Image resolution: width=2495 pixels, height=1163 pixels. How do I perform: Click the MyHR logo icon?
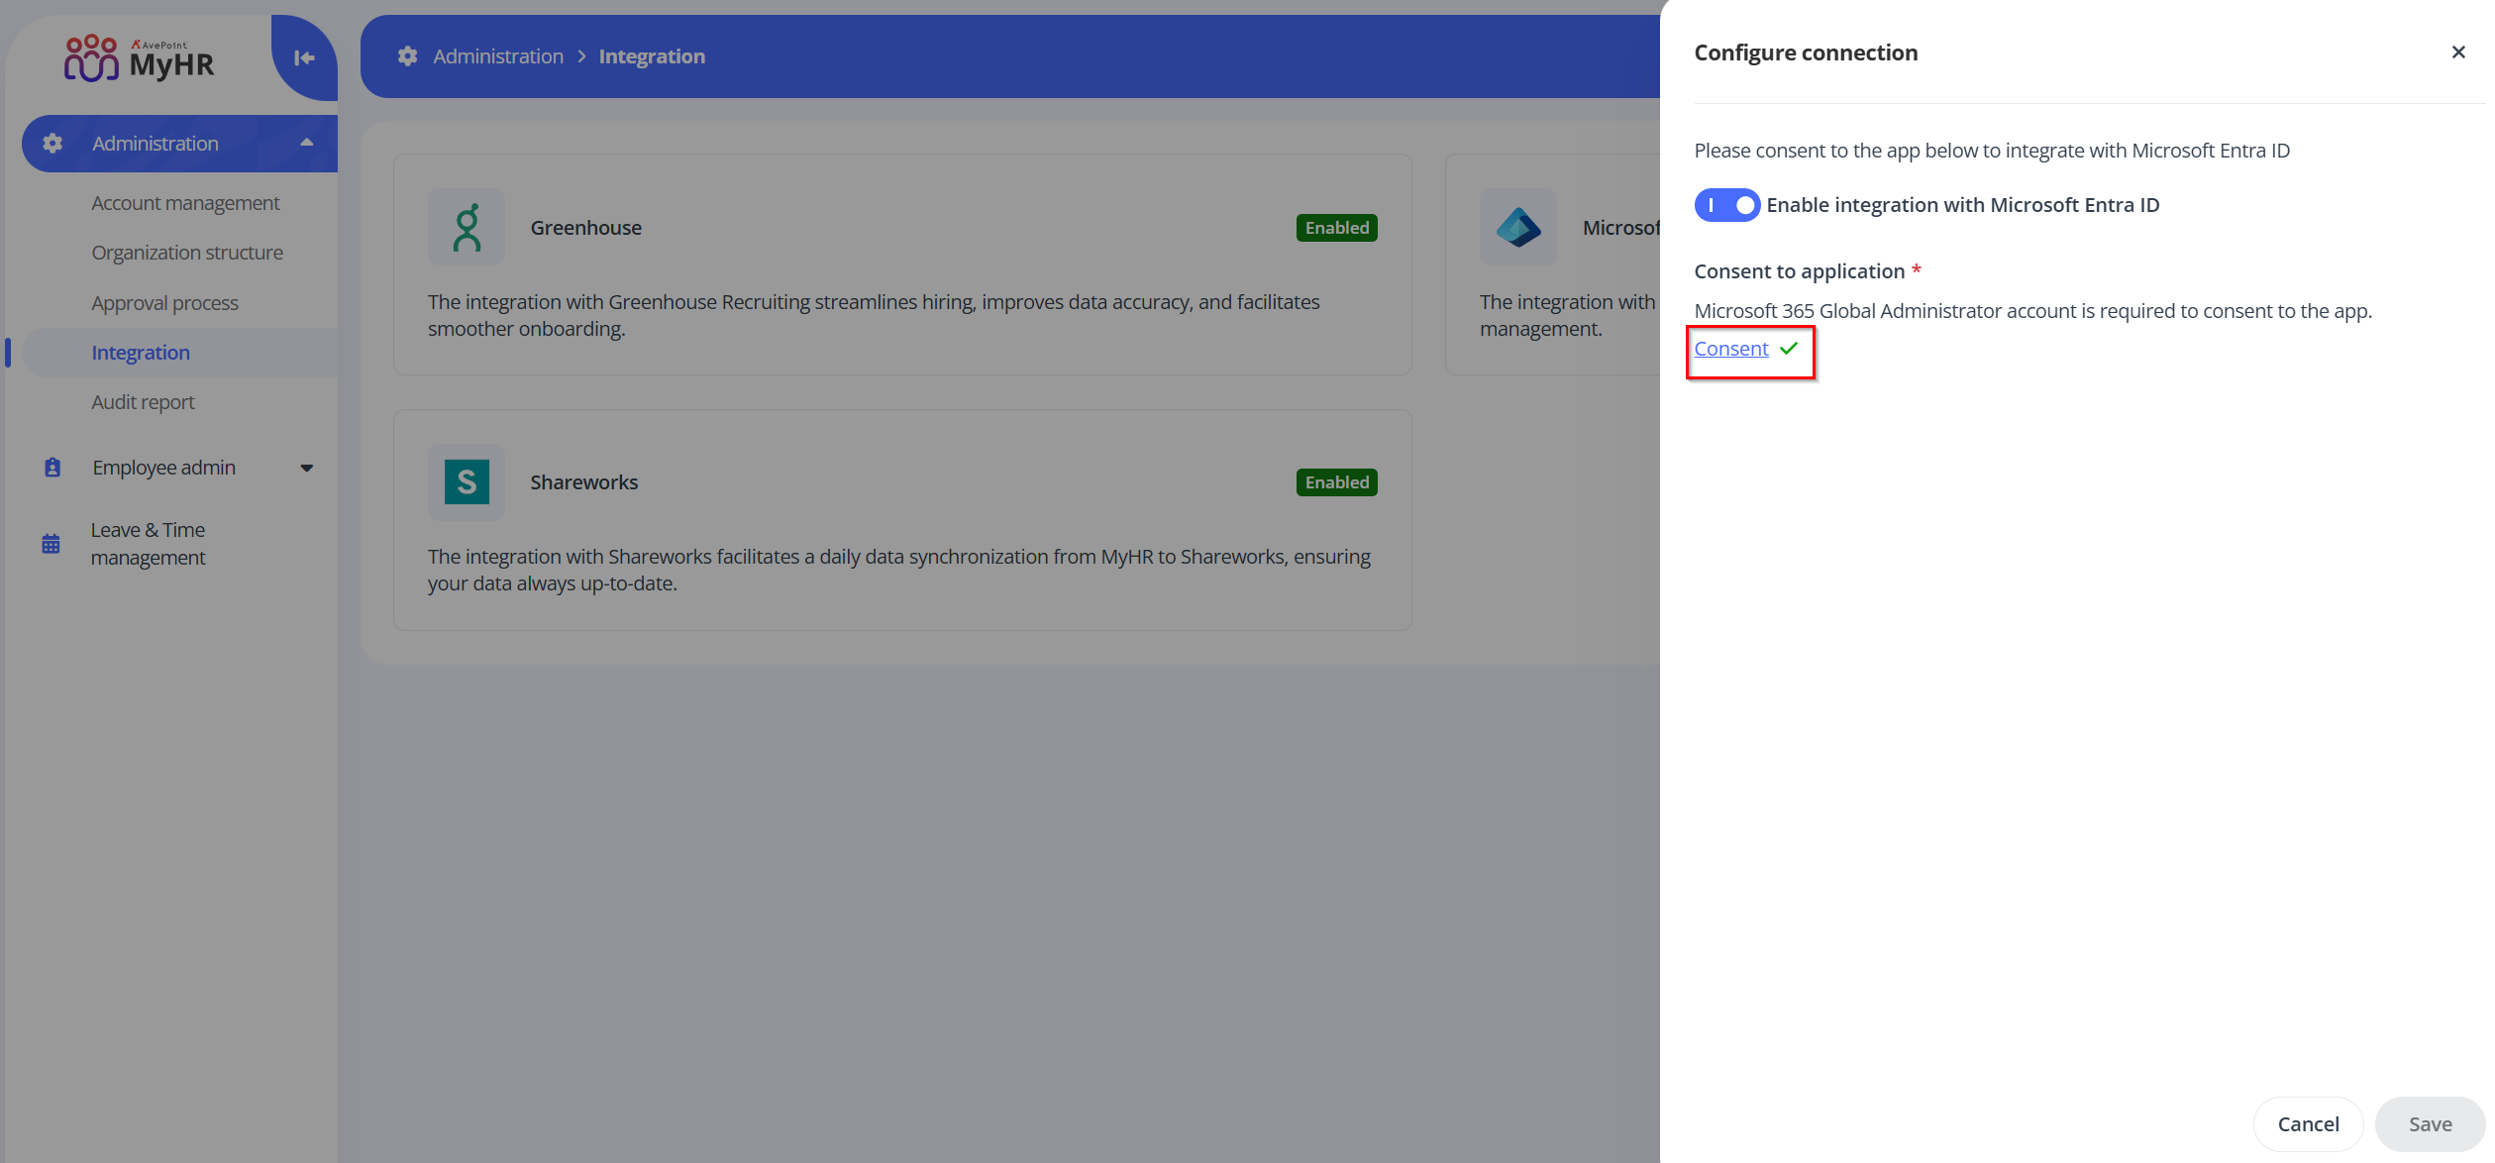[91, 58]
